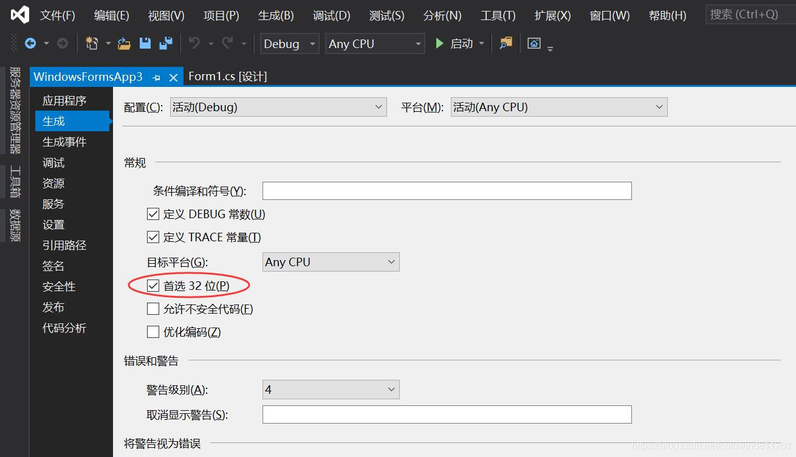This screenshot has width=796, height=457.
Task: Open the 调试(D) menu
Action: coord(332,15)
